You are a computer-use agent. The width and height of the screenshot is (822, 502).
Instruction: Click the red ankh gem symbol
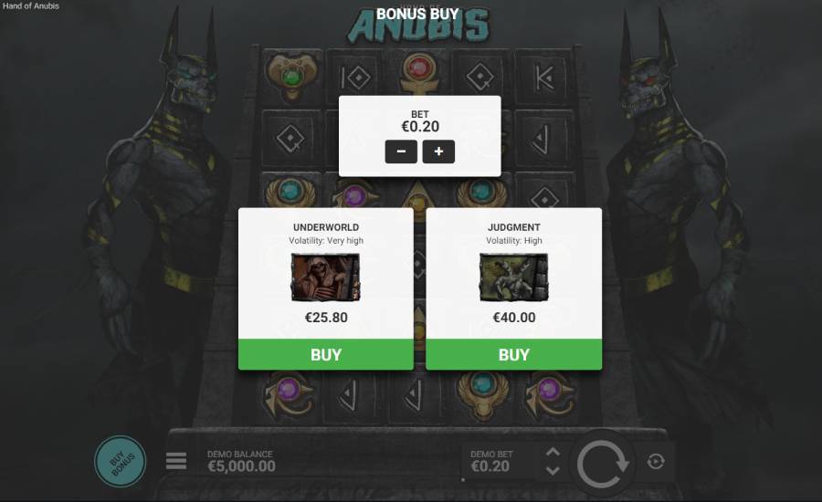click(417, 73)
